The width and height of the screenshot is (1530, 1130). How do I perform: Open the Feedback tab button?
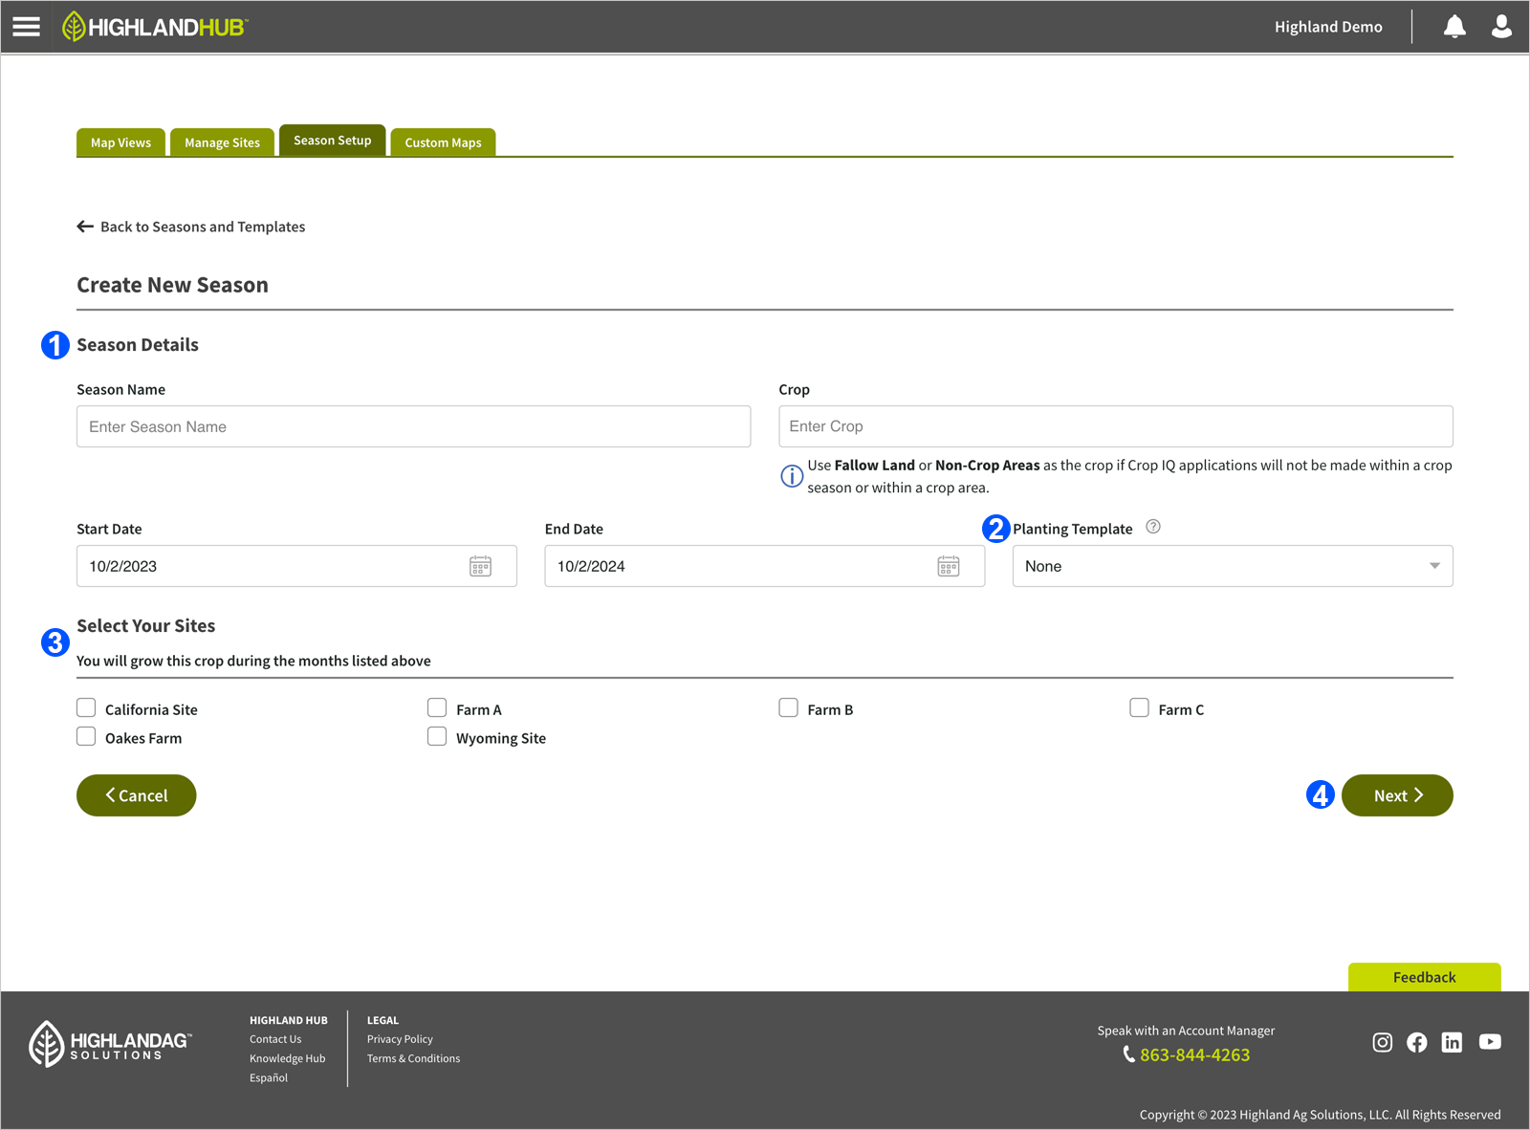[x=1424, y=977]
